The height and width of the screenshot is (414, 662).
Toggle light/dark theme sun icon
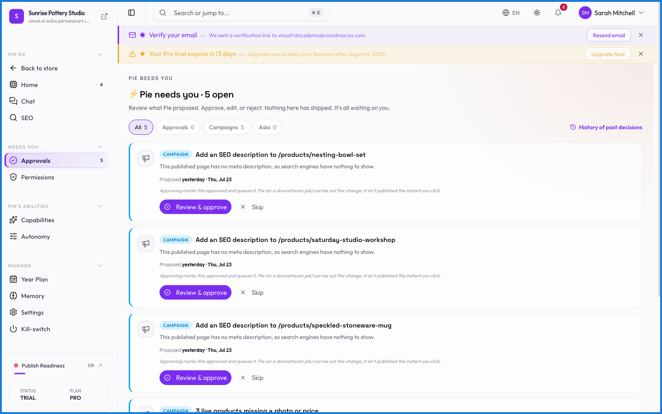pos(537,13)
